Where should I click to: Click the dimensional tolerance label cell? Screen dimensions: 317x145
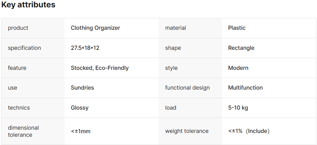[x=24, y=131]
